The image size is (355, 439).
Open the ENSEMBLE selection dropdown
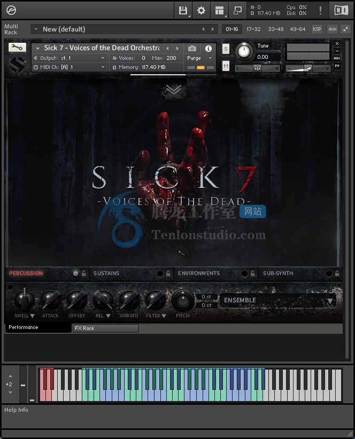click(278, 301)
